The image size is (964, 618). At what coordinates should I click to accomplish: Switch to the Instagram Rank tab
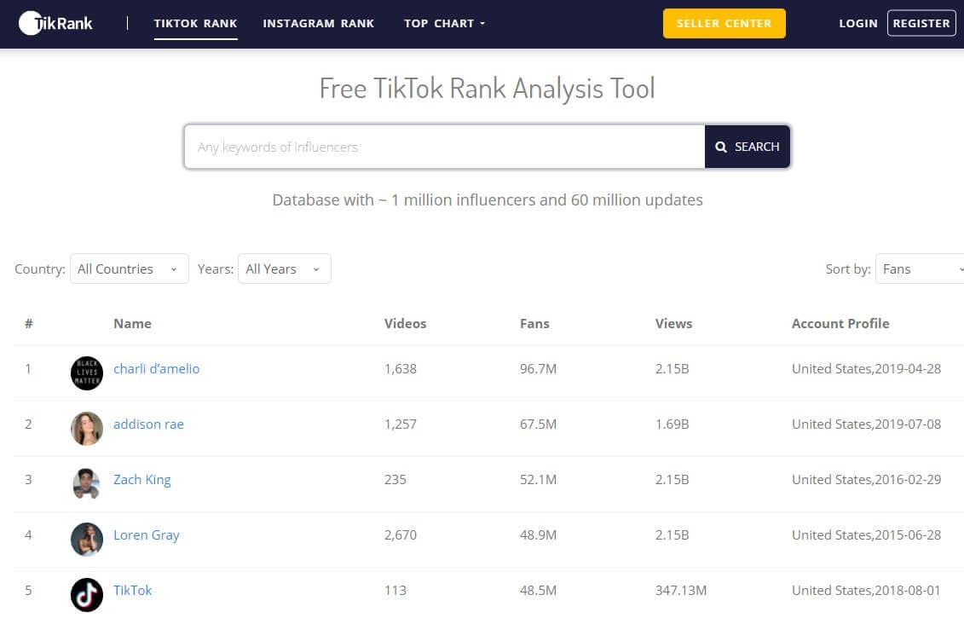[x=319, y=23]
